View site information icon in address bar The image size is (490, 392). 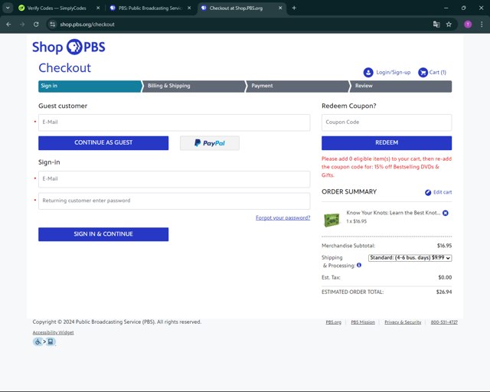(x=53, y=24)
